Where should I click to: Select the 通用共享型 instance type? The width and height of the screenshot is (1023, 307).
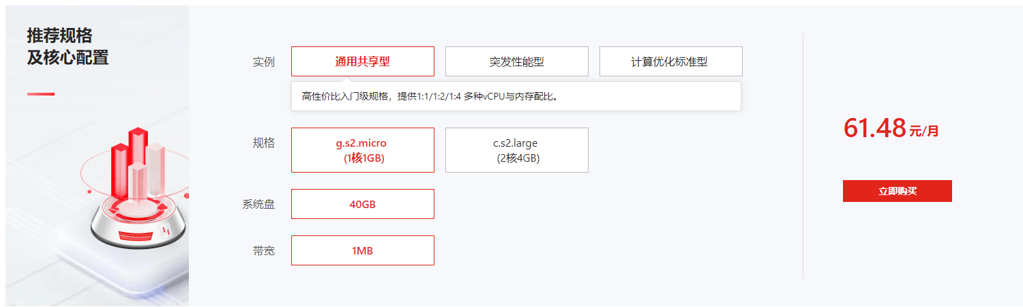pos(363,61)
